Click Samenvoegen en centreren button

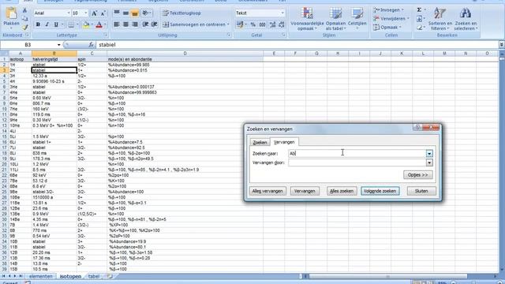coord(196,24)
